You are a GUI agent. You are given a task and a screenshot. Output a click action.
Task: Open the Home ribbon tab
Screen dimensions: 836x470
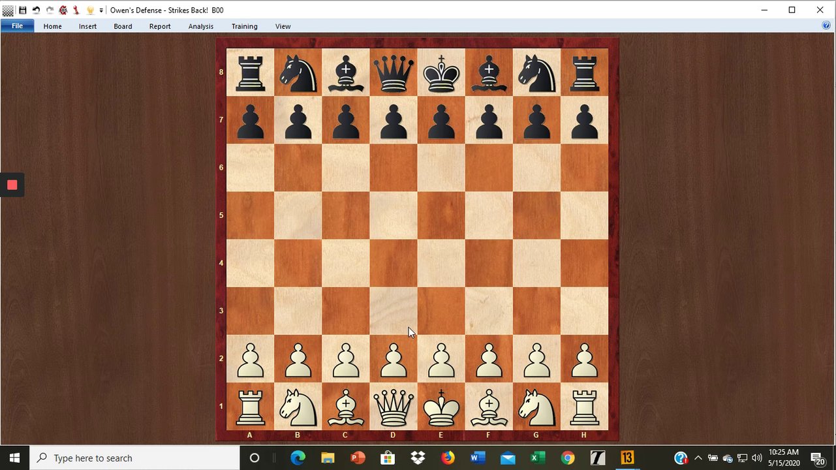point(53,26)
